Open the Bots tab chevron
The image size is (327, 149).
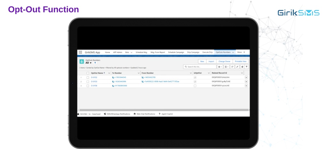click(x=131, y=52)
